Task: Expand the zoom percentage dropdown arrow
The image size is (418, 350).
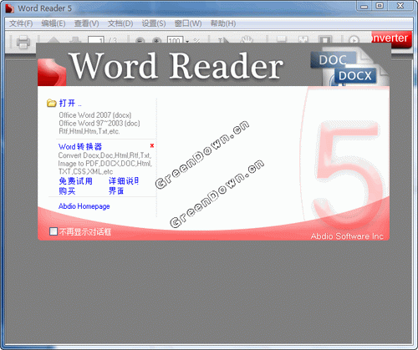Action: click(x=187, y=42)
